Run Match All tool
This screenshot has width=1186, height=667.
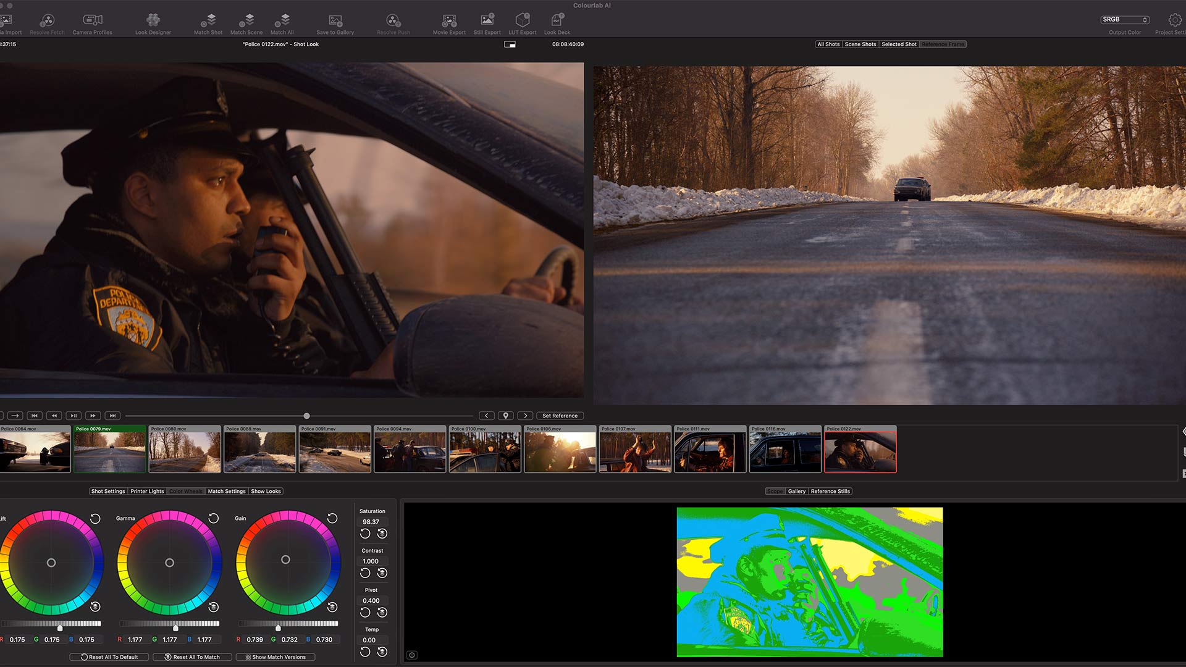point(282,24)
